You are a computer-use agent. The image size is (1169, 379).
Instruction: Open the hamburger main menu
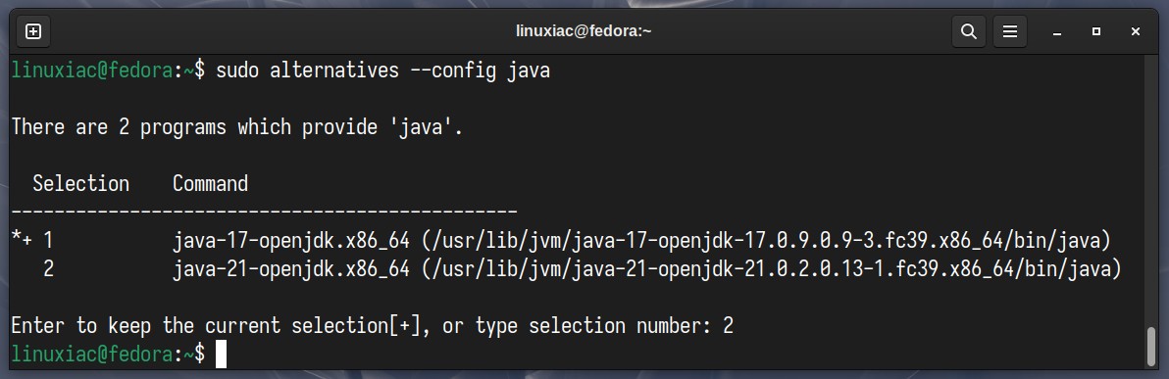tap(1009, 31)
